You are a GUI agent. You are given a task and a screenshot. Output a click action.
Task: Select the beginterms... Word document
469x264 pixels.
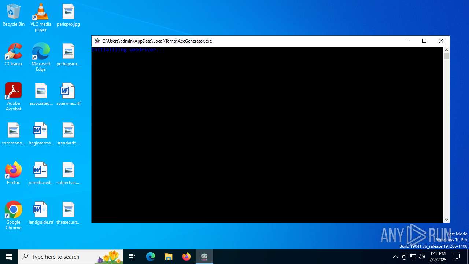41,134
